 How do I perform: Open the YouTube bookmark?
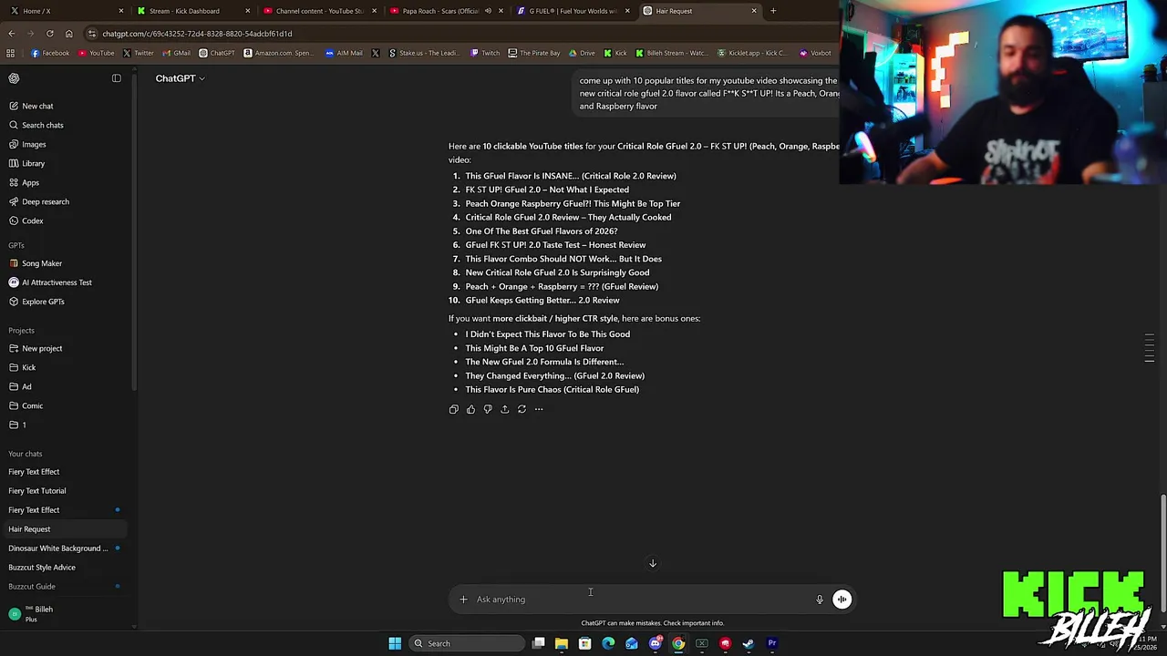(x=97, y=53)
